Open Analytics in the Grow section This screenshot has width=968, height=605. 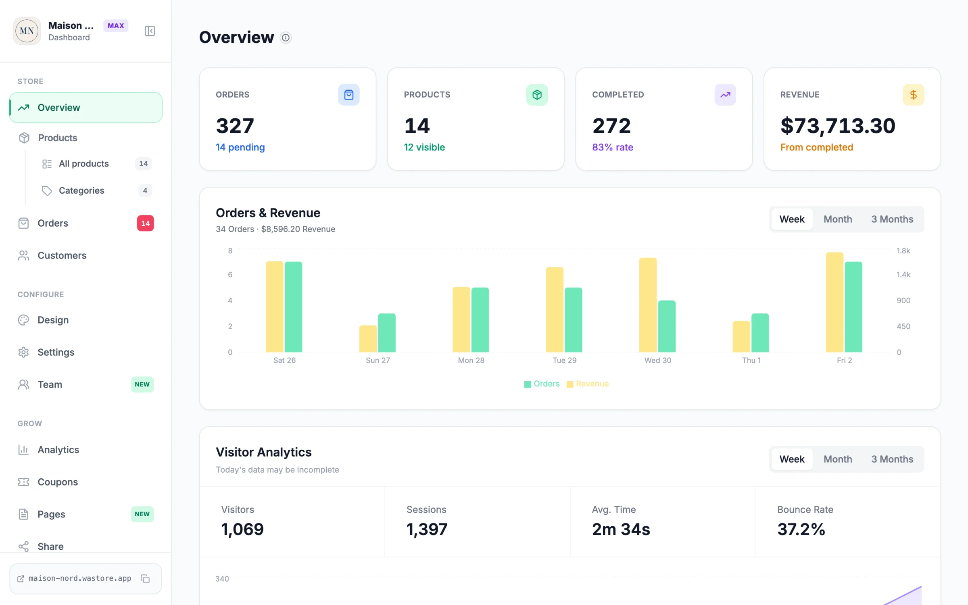pos(86,450)
